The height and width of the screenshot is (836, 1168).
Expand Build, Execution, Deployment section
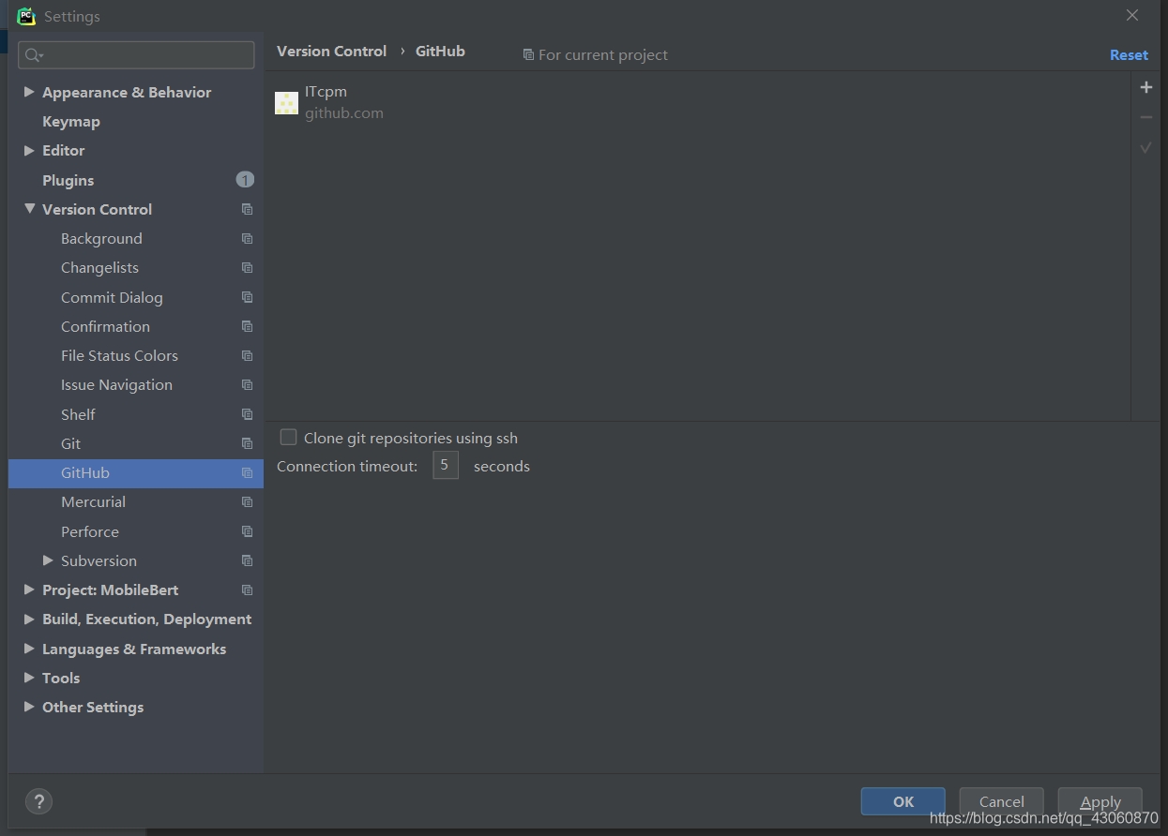click(x=29, y=619)
